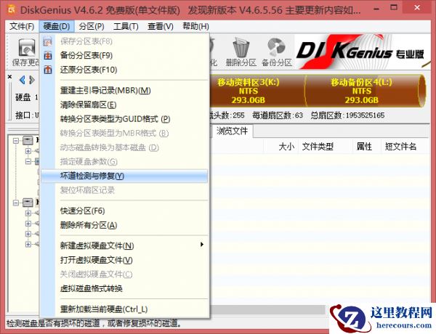Select the 移动资料区3(K:) partition bar
The image size is (436, 334).
[257, 91]
